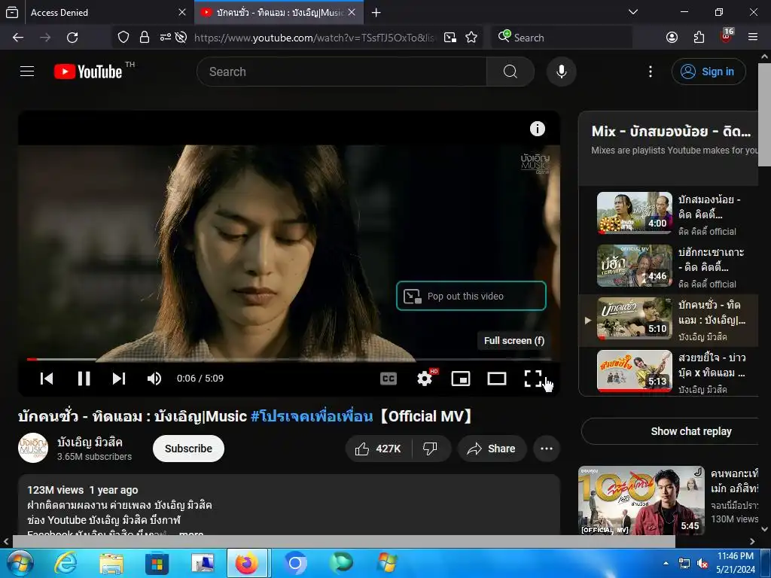This screenshot has height=578, width=771.
Task: Click the YouTube search magnifier button
Action: click(510, 71)
